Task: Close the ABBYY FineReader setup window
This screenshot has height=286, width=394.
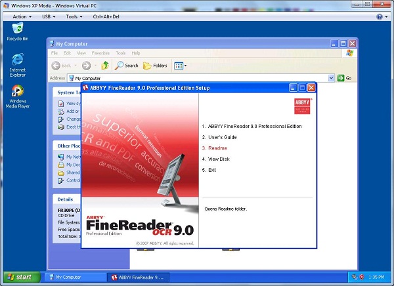Action: 311,88
